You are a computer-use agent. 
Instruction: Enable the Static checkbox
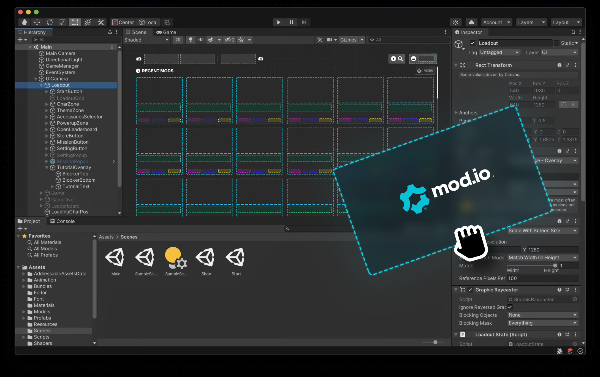(557, 43)
